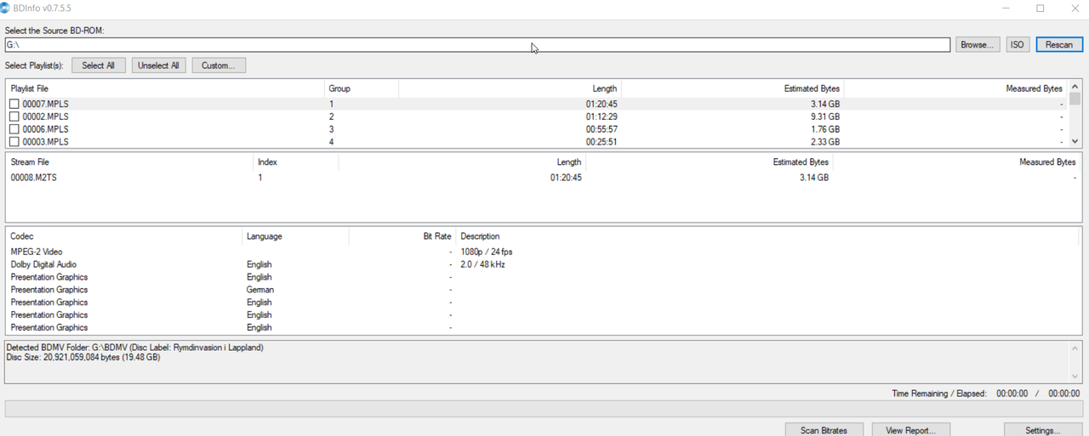The image size is (1089, 436).
Task: Click the Bit Rate column header
Action: pos(402,236)
